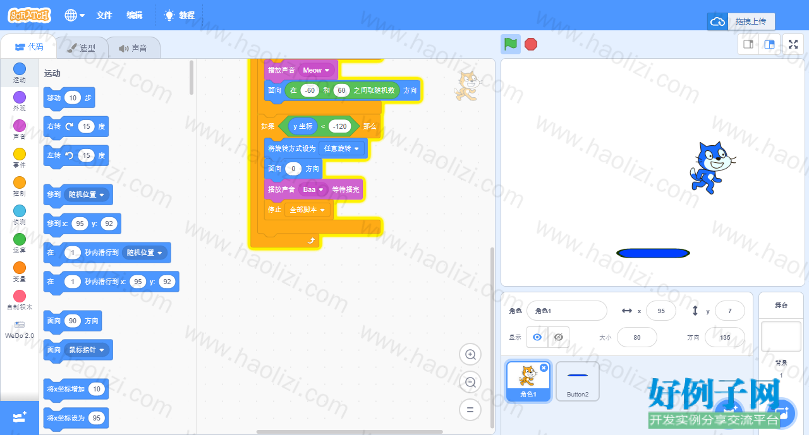The width and height of the screenshot is (809, 435).
Task: Switch to the 造型 costumes tab
Action: pyautogui.click(x=82, y=48)
